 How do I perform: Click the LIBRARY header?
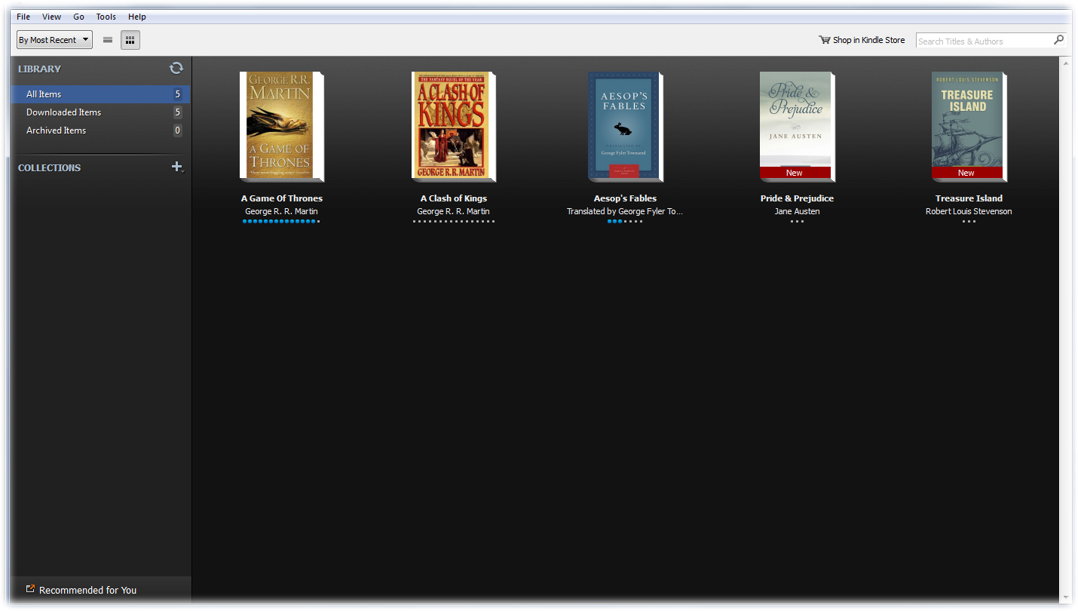coord(39,69)
